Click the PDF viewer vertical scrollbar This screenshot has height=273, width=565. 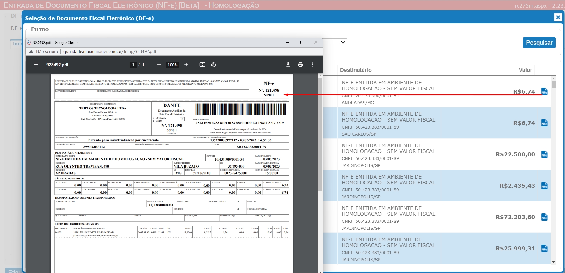pyautogui.click(x=320, y=134)
